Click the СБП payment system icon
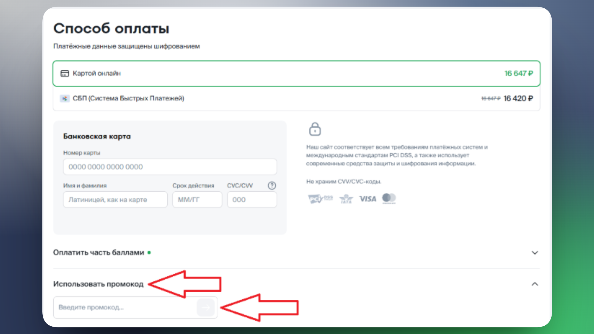The height and width of the screenshot is (334, 594). click(65, 98)
